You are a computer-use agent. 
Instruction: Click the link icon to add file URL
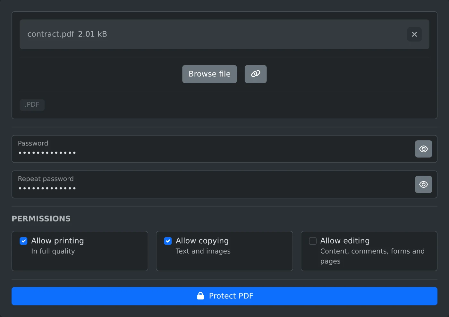coord(256,74)
